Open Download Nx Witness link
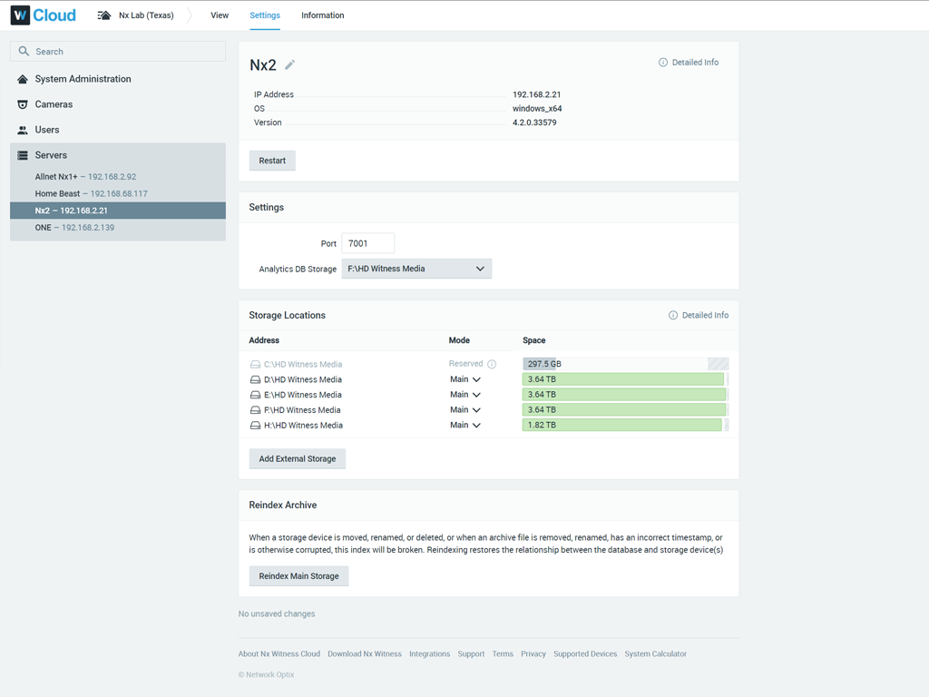Viewport: 929px width, 697px height. (x=365, y=653)
